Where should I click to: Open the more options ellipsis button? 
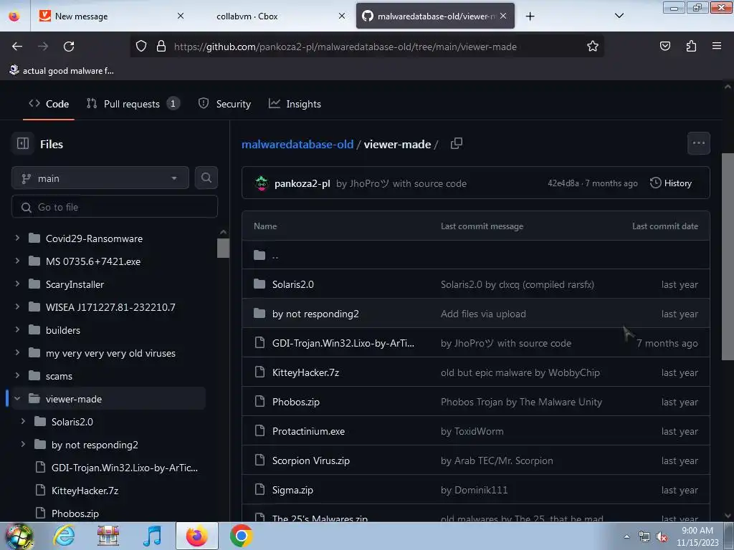(698, 143)
